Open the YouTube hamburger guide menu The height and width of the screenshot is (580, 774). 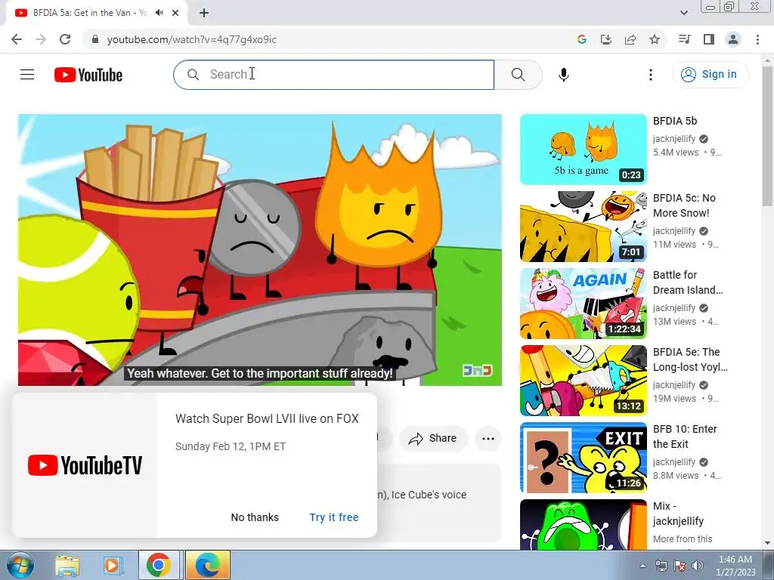[x=27, y=75]
